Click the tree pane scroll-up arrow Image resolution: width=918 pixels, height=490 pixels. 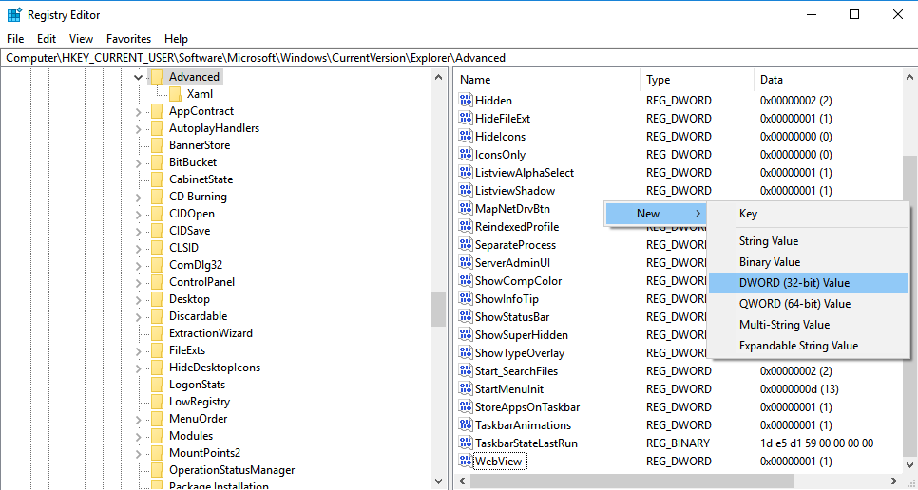click(x=438, y=77)
